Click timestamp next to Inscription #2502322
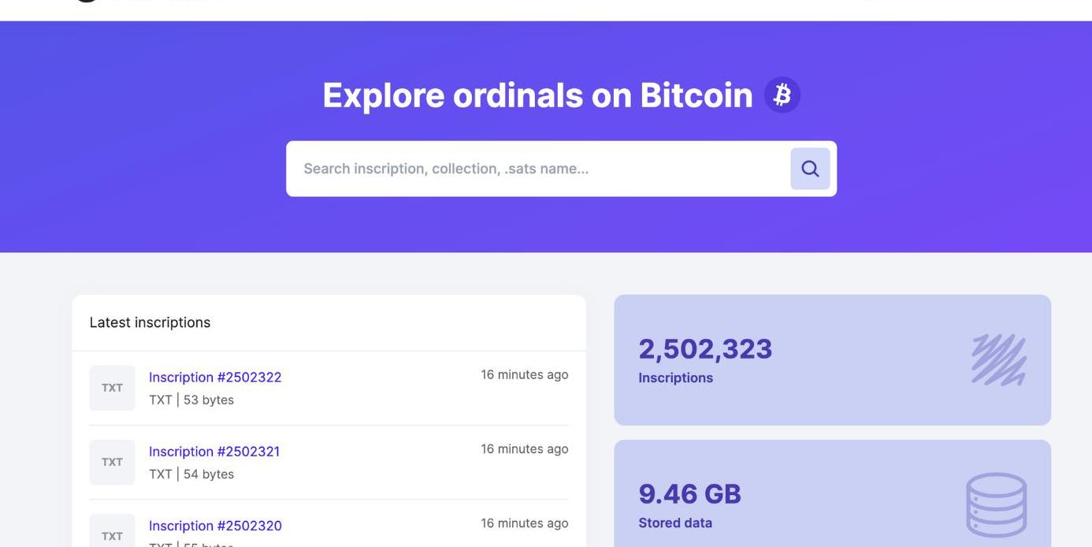Viewport: 1092px width, 547px height. [524, 374]
